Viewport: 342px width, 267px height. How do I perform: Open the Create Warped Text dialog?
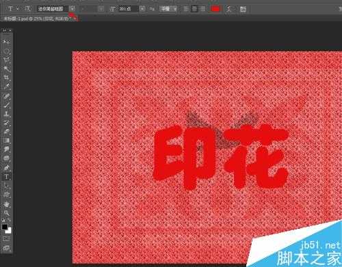click(229, 9)
